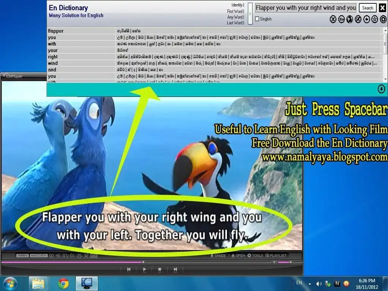The height and width of the screenshot is (291, 388).
Task: Click the Search button
Action: [368, 8]
